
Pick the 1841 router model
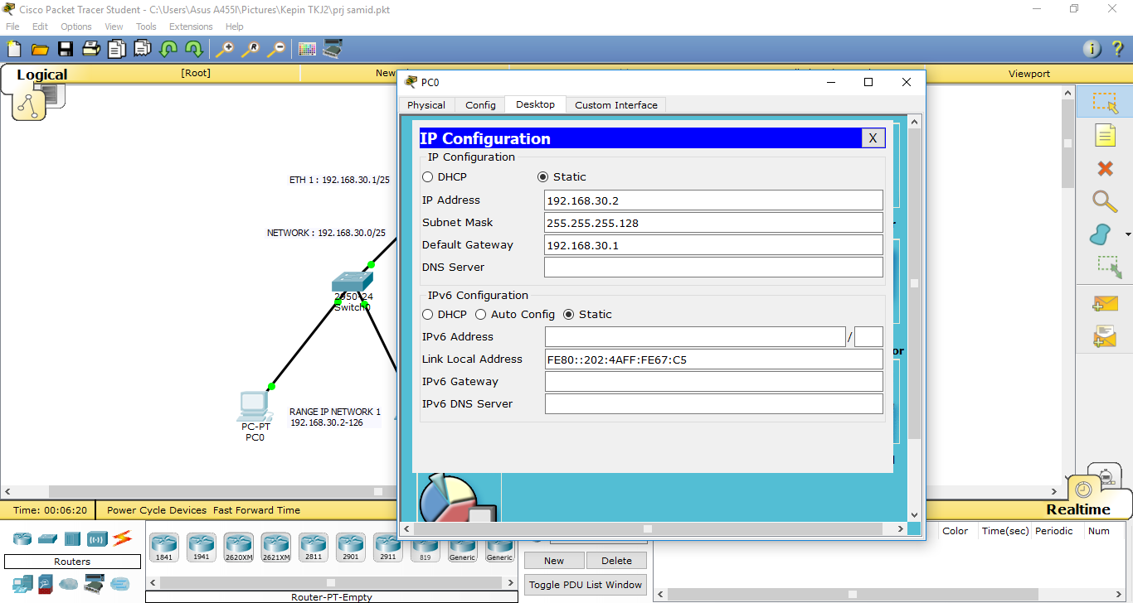[164, 548]
